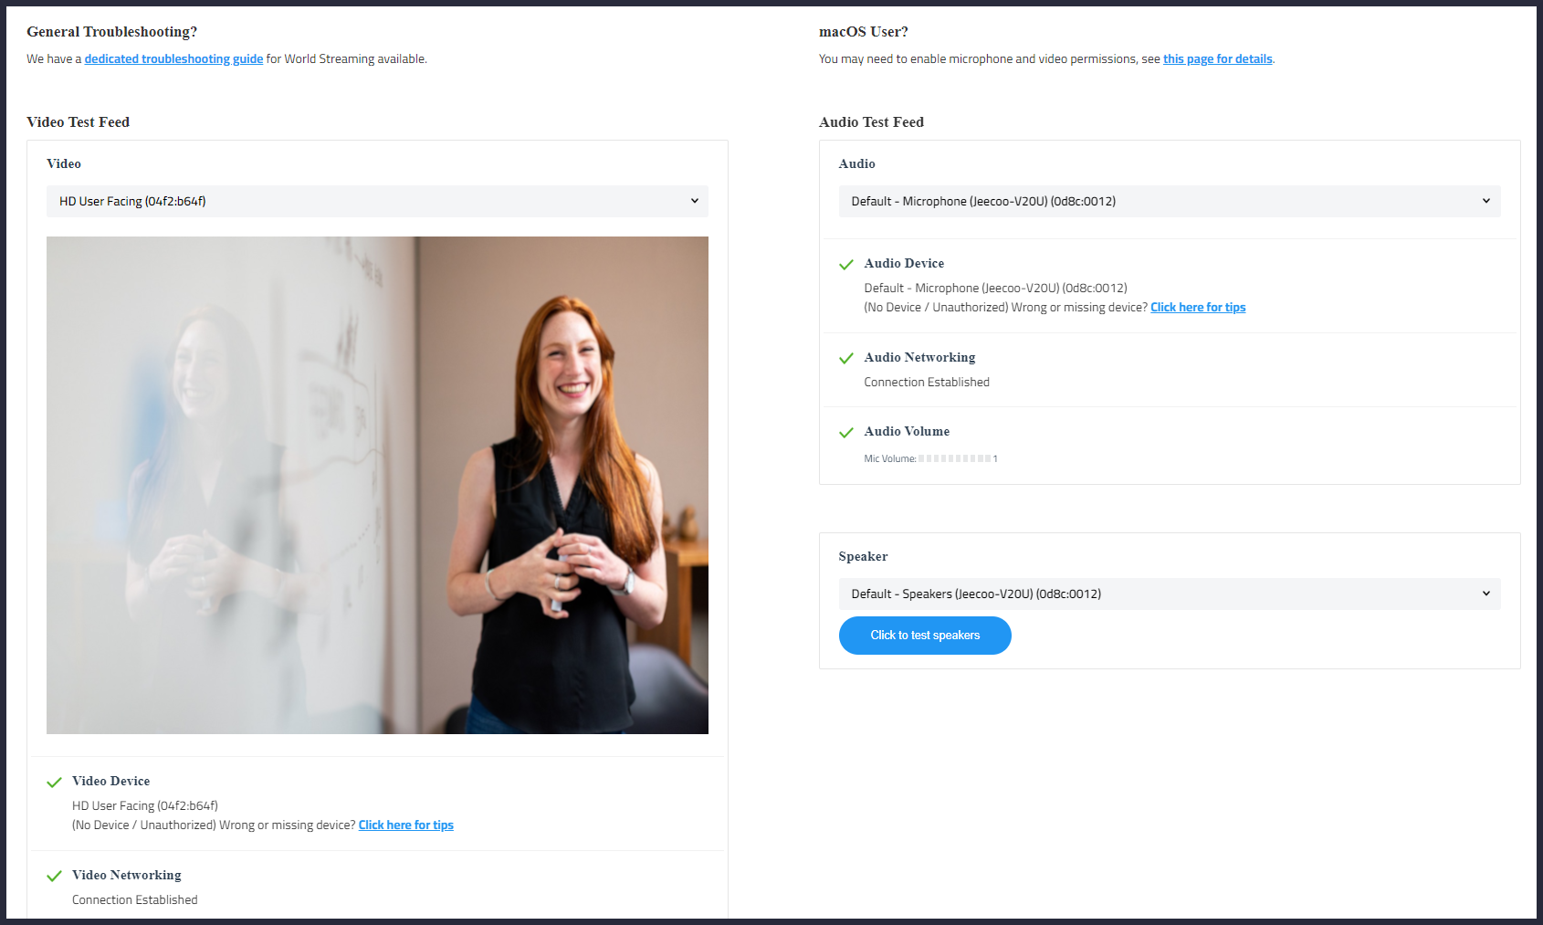Click the Audio Networking green checkmark icon

tap(846, 359)
